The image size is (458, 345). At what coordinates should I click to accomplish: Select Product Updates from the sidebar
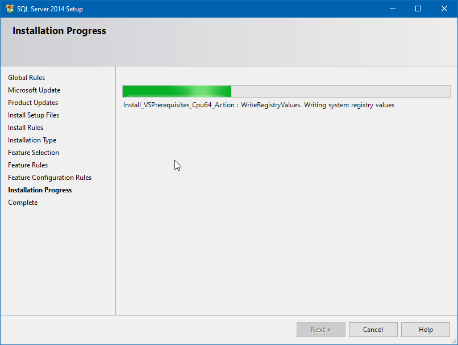[x=32, y=102]
